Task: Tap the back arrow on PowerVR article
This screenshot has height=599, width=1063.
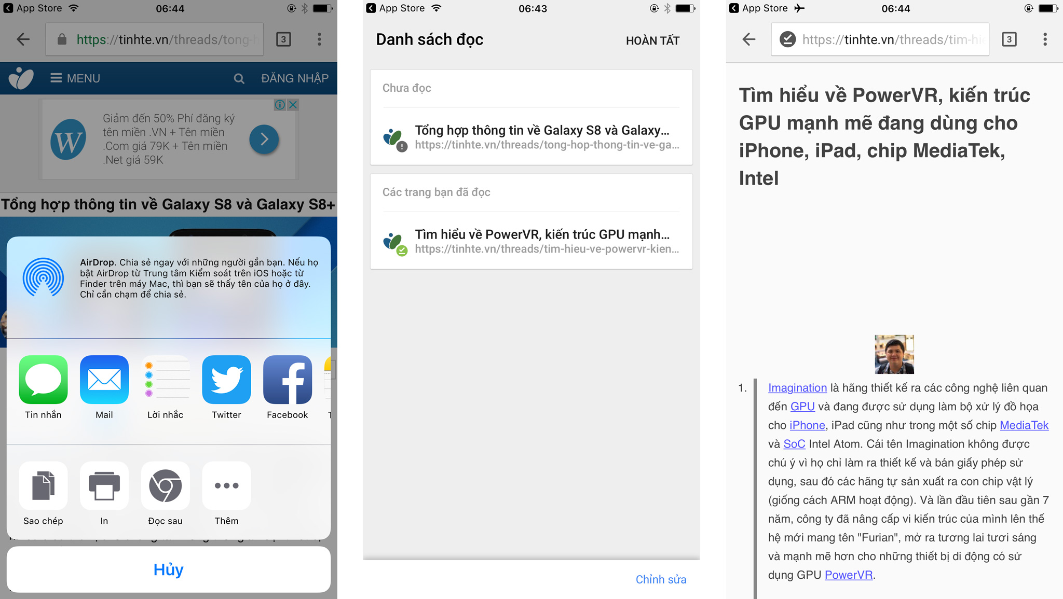Action: tap(748, 39)
